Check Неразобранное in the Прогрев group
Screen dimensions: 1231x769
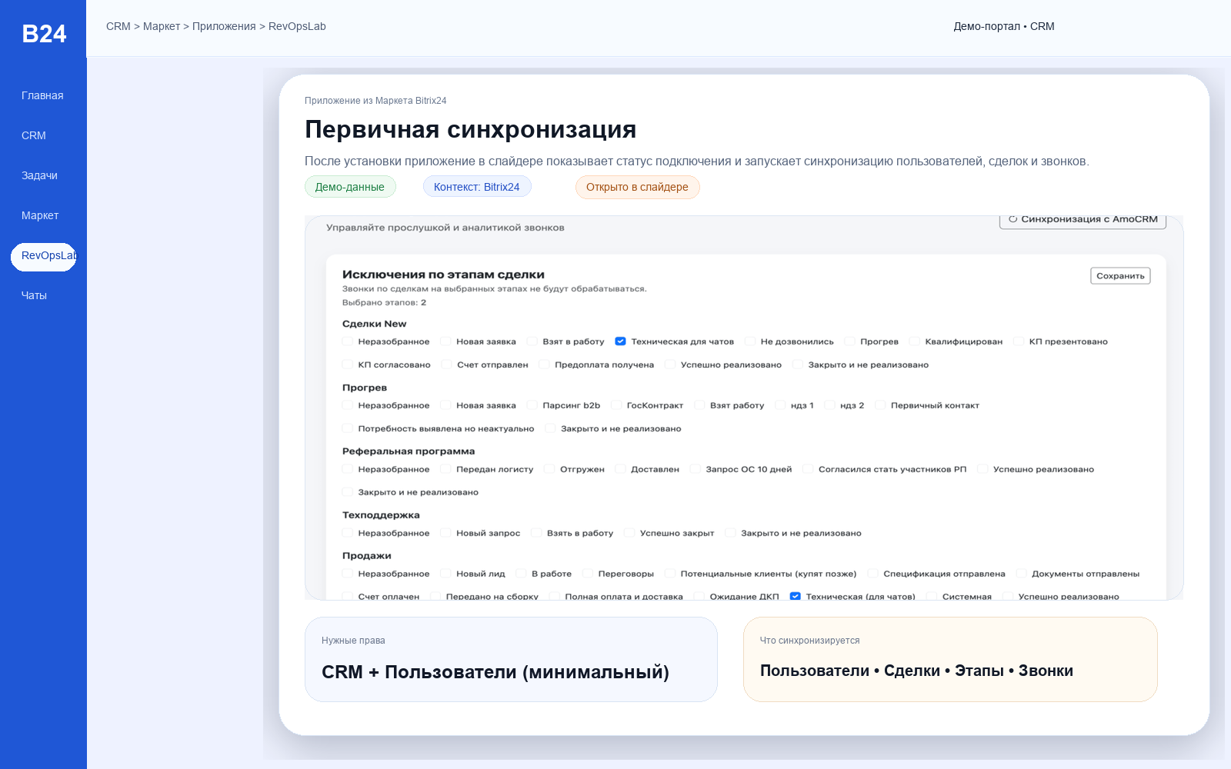click(348, 405)
